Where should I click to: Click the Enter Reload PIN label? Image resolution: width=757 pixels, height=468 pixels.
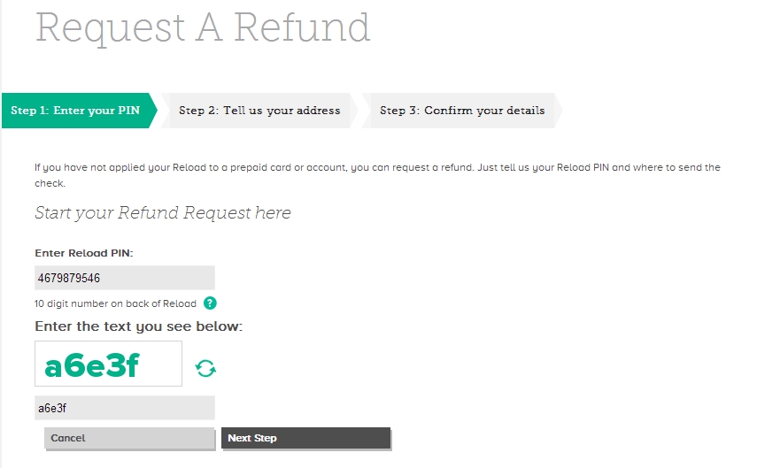point(84,253)
